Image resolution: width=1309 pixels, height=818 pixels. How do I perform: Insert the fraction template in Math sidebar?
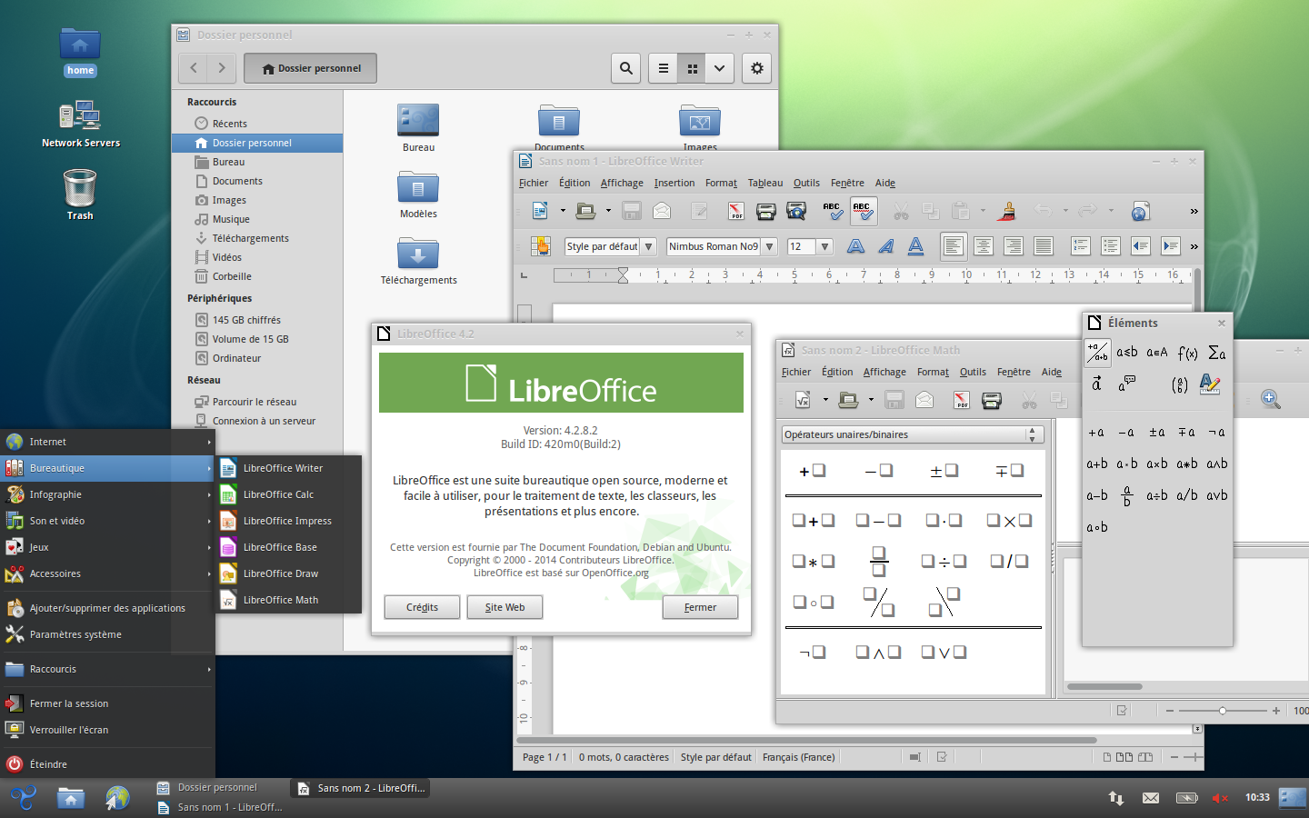879,561
